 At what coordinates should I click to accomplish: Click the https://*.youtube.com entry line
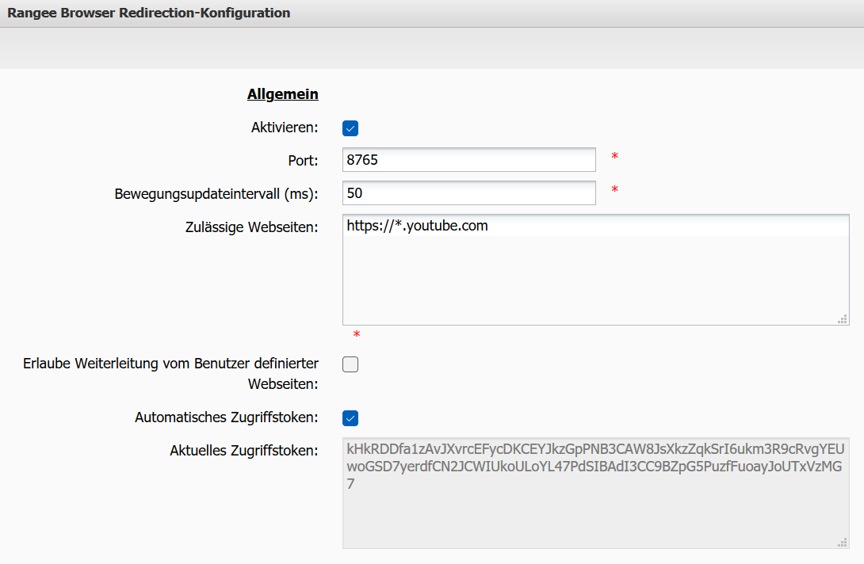[x=418, y=226]
